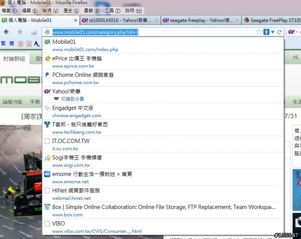Click the Yahoo favicon in suggestions list

click(x=47, y=91)
